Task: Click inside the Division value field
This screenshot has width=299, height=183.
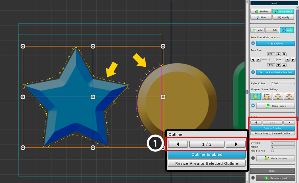Action: point(283,143)
